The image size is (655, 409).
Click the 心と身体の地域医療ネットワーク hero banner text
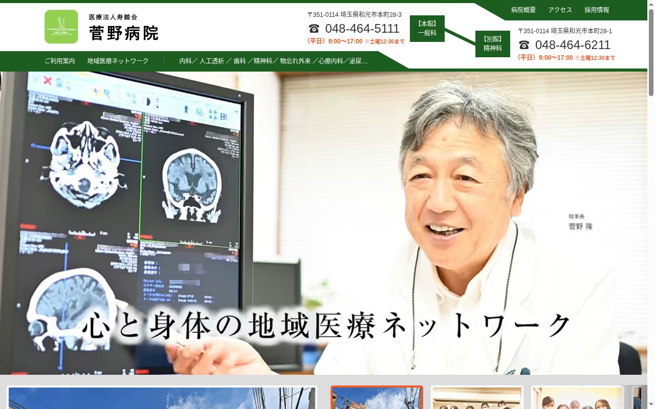click(326, 325)
